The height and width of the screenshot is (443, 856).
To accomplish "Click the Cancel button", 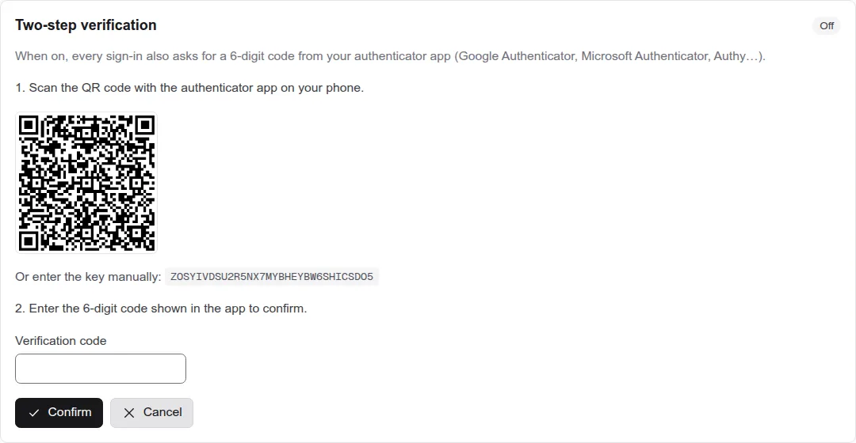I will (x=151, y=412).
